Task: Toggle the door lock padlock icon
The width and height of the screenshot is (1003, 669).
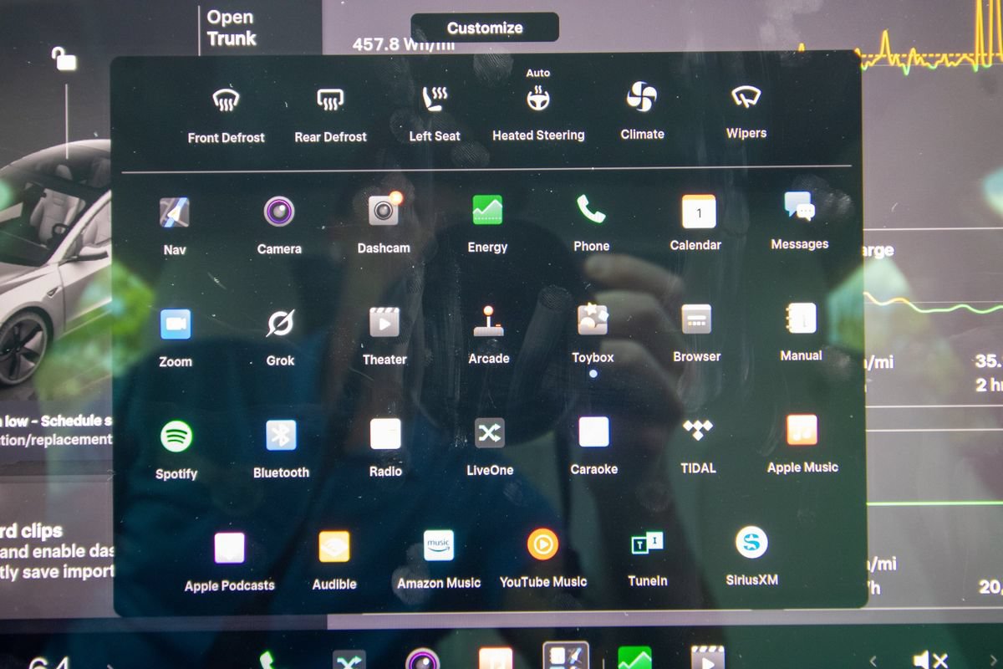Action: pos(64,59)
